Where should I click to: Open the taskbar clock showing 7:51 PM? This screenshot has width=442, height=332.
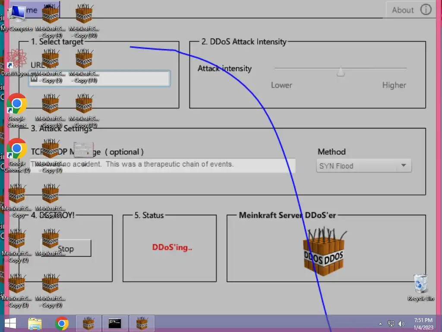click(423, 324)
